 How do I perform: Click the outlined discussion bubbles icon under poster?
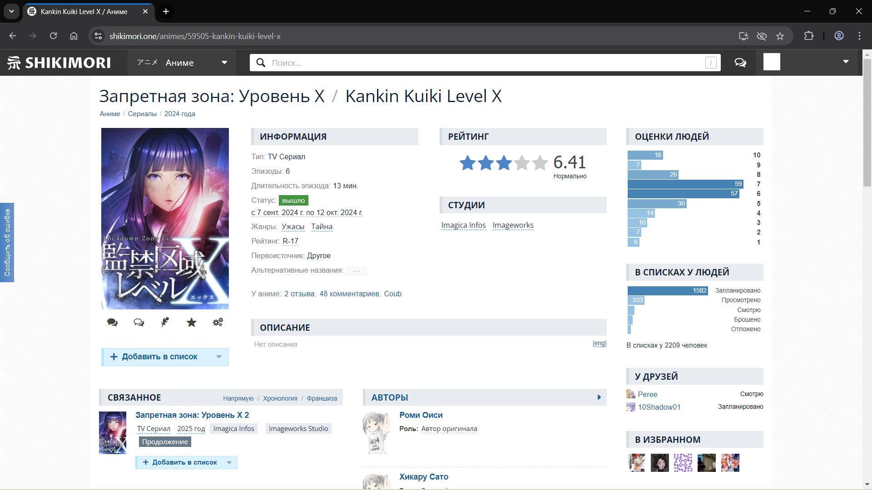coord(139,322)
